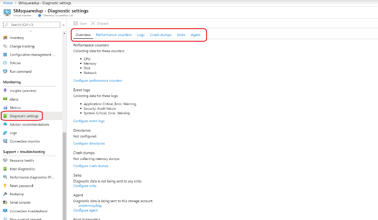Open Alerts menu item
This screenshot has height=220, width=378.
tap(14, 99)
